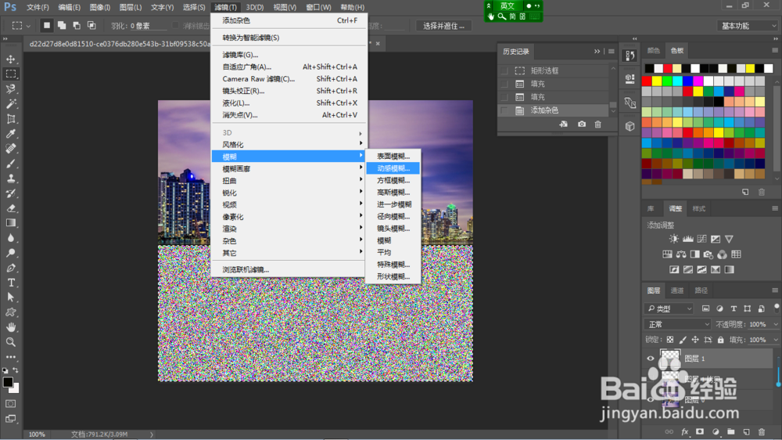The height and width of the screenshot is (440, 782).
Task: Open 文件(F) menu
Action: [38, 7]
